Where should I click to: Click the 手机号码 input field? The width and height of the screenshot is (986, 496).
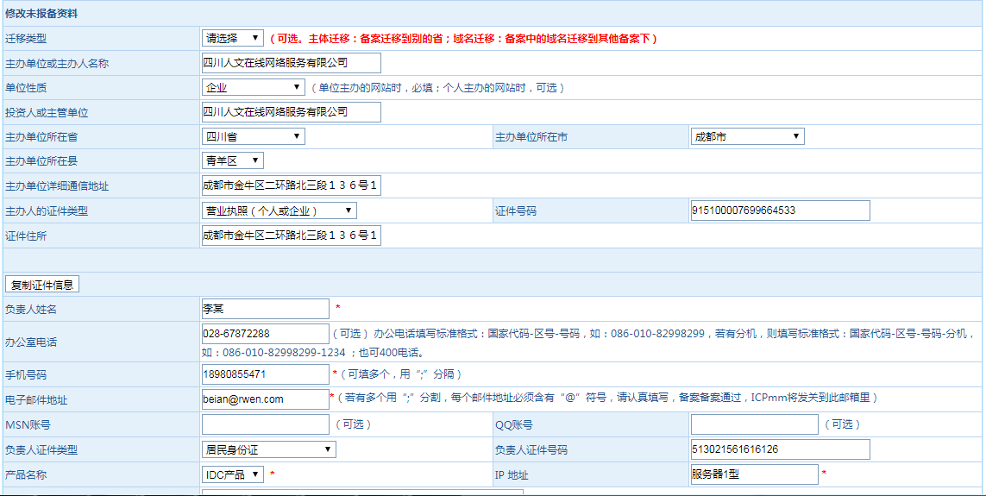click(x=265, y=374)
